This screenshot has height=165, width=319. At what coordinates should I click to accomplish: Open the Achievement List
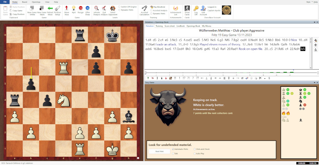(175, 9)
